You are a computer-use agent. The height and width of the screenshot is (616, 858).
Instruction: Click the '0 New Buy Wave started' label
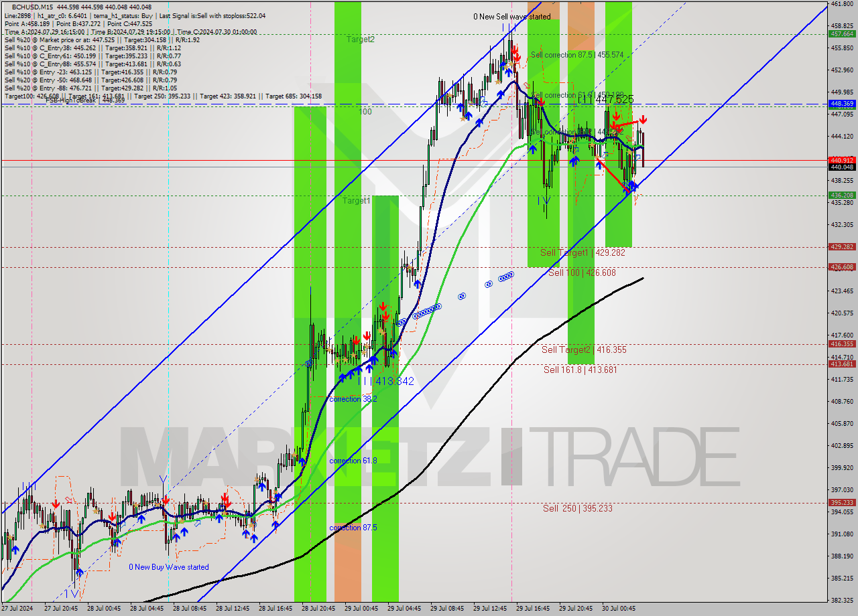(x=169, y=567)
